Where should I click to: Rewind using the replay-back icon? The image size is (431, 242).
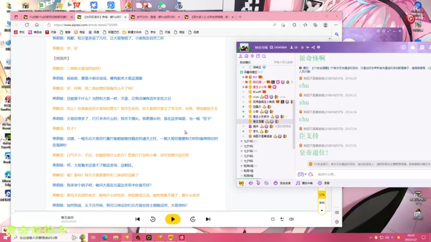(153, 219)
